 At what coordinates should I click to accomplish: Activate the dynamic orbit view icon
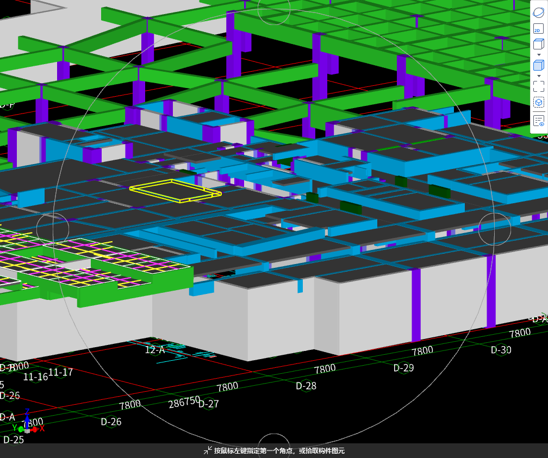539,12
